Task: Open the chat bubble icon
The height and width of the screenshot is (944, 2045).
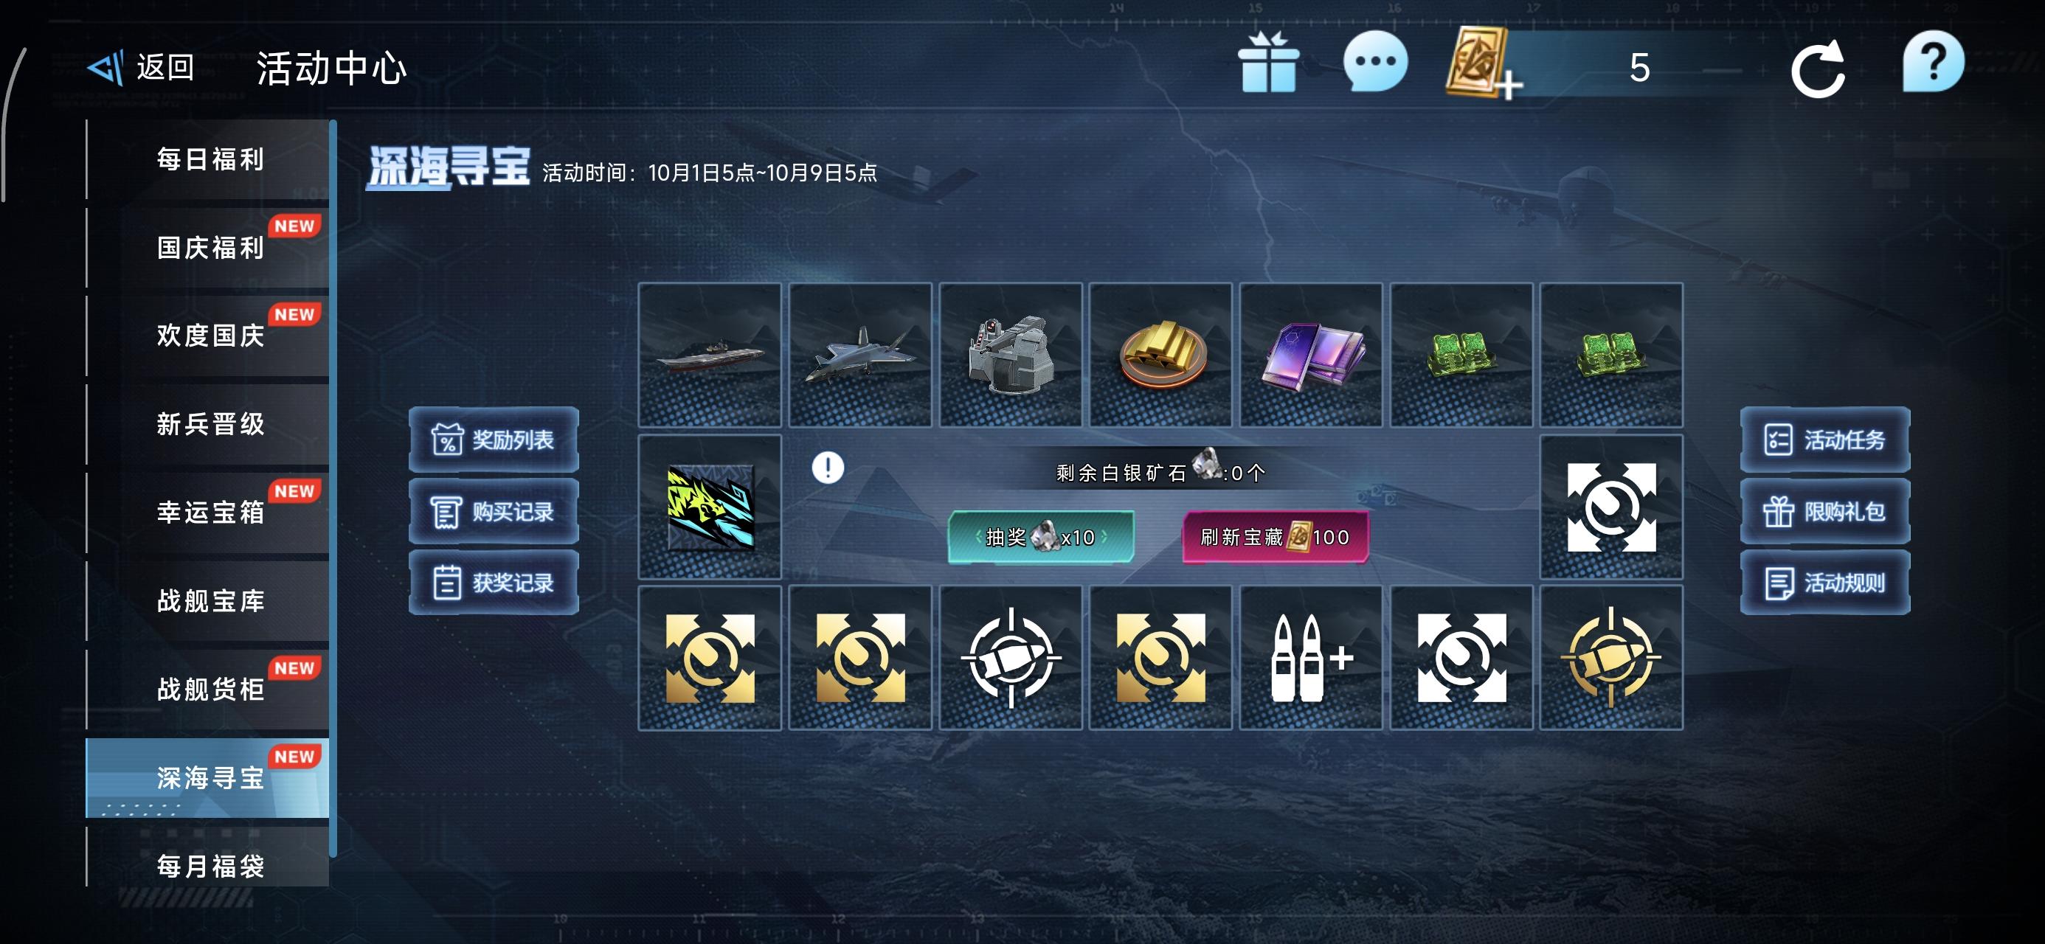Action: point(1375,61)
